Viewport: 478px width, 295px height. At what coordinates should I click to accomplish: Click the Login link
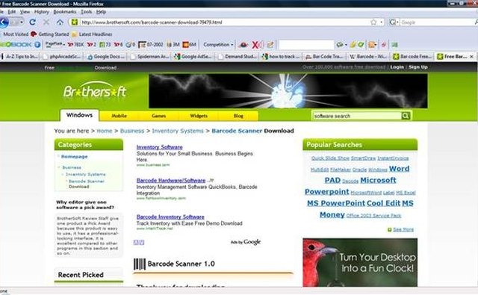click(397, 67)
